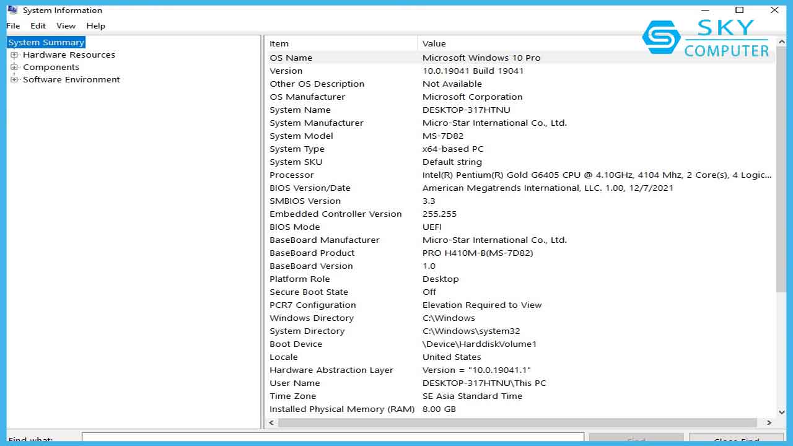Screen dimensions: 793x446
Task: Click the value \Device\HarddiskVolume1
Action: [480, 344]
